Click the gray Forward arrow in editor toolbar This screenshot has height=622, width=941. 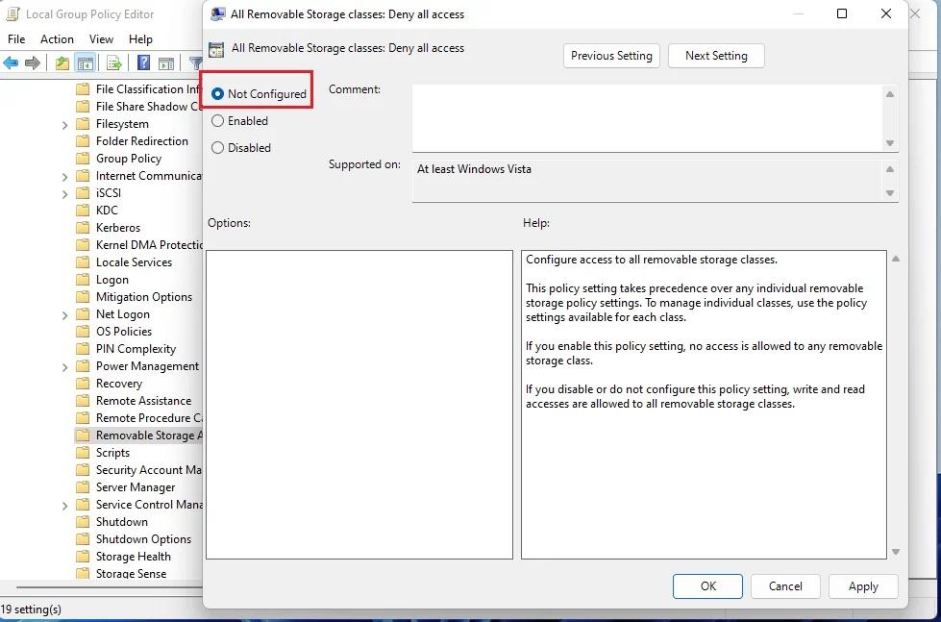point(33,62)
